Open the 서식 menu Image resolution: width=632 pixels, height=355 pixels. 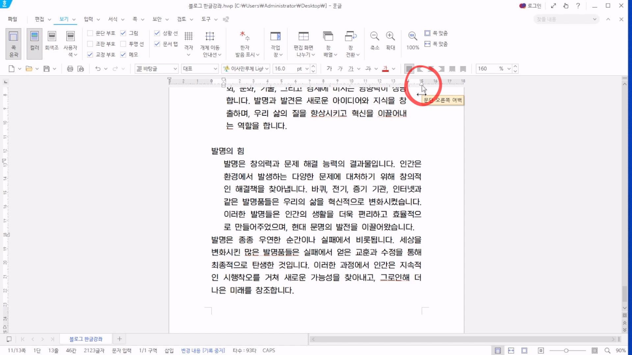[x=113, y=19]
